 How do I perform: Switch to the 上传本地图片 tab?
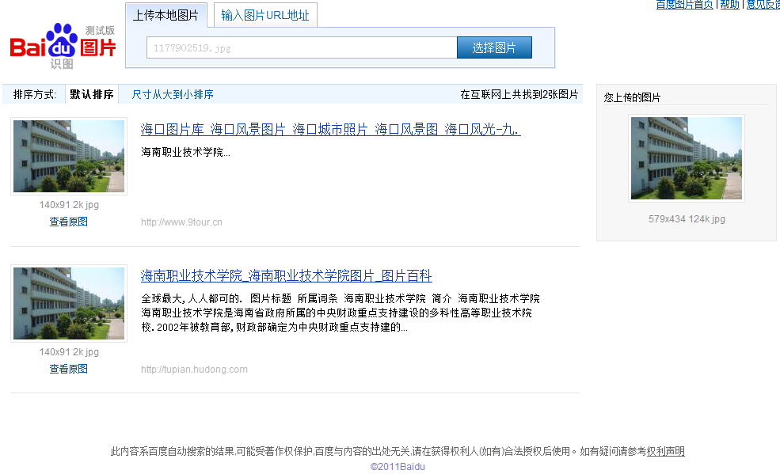[x=166, y=15]
